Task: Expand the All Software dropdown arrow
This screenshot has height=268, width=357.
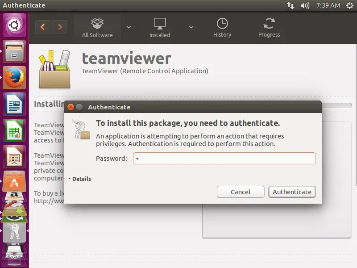Action: (x=129, y=27)
